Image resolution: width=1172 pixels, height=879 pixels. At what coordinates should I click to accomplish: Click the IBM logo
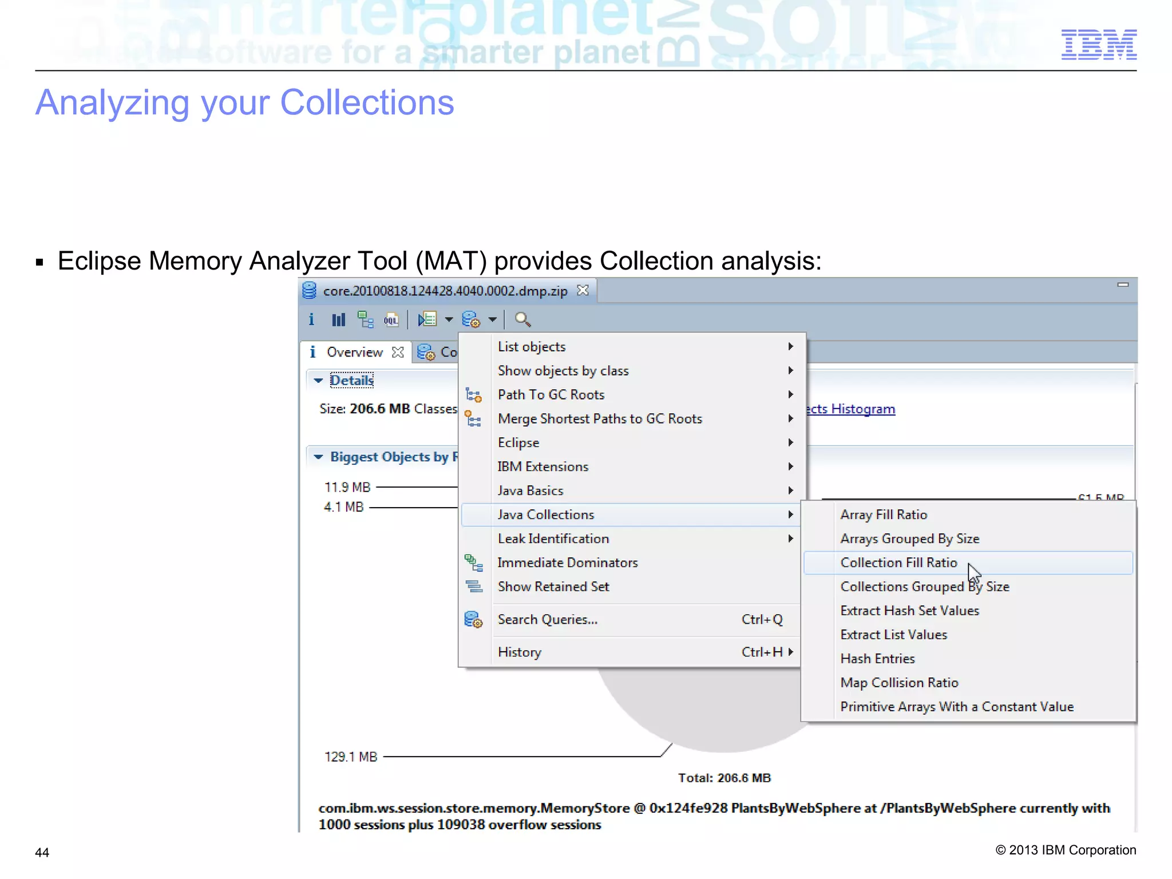coord(1099,44)
